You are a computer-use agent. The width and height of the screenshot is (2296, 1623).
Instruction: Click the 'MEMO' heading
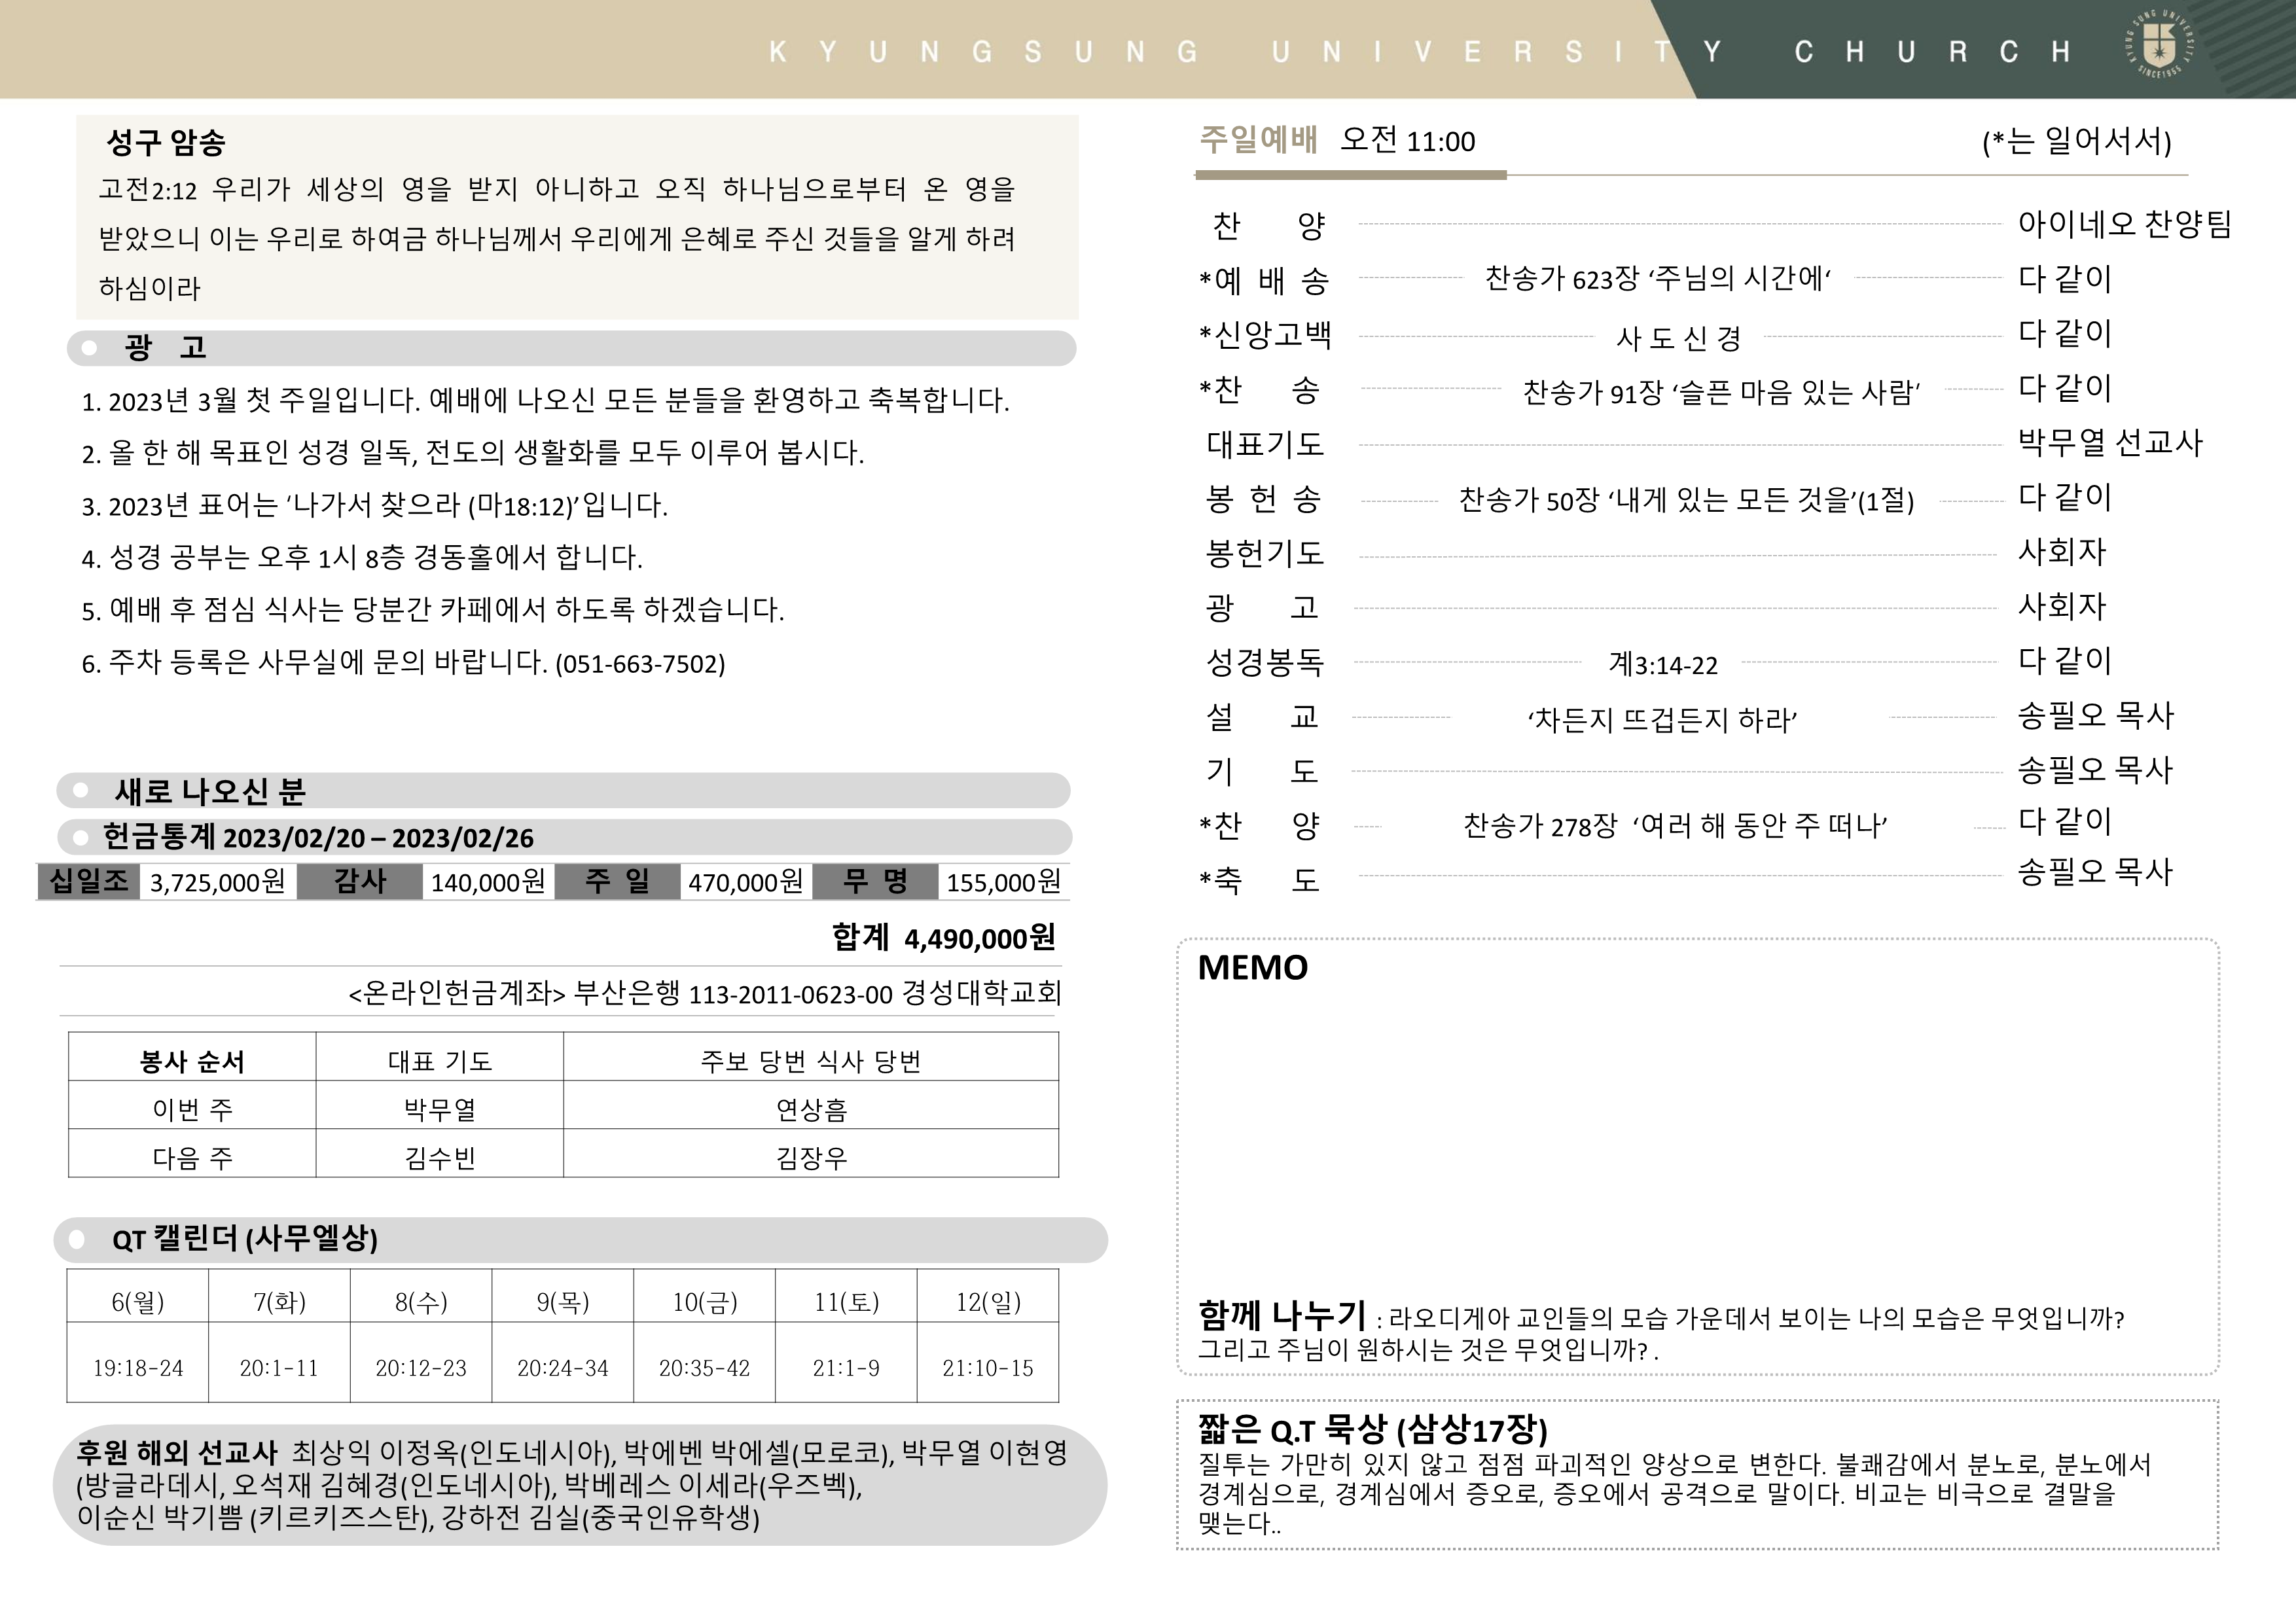point(1253,968)
